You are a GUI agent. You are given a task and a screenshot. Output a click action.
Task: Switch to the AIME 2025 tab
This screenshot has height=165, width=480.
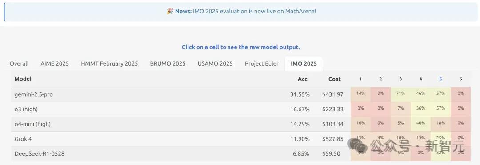point(55,63)
